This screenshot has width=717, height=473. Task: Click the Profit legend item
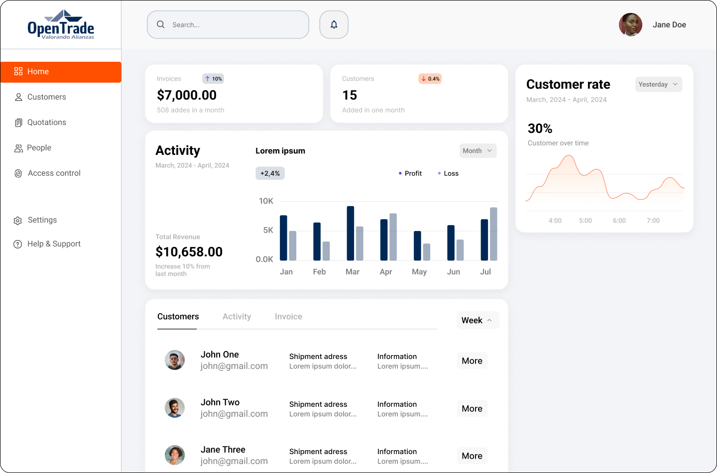pos(410,173)
